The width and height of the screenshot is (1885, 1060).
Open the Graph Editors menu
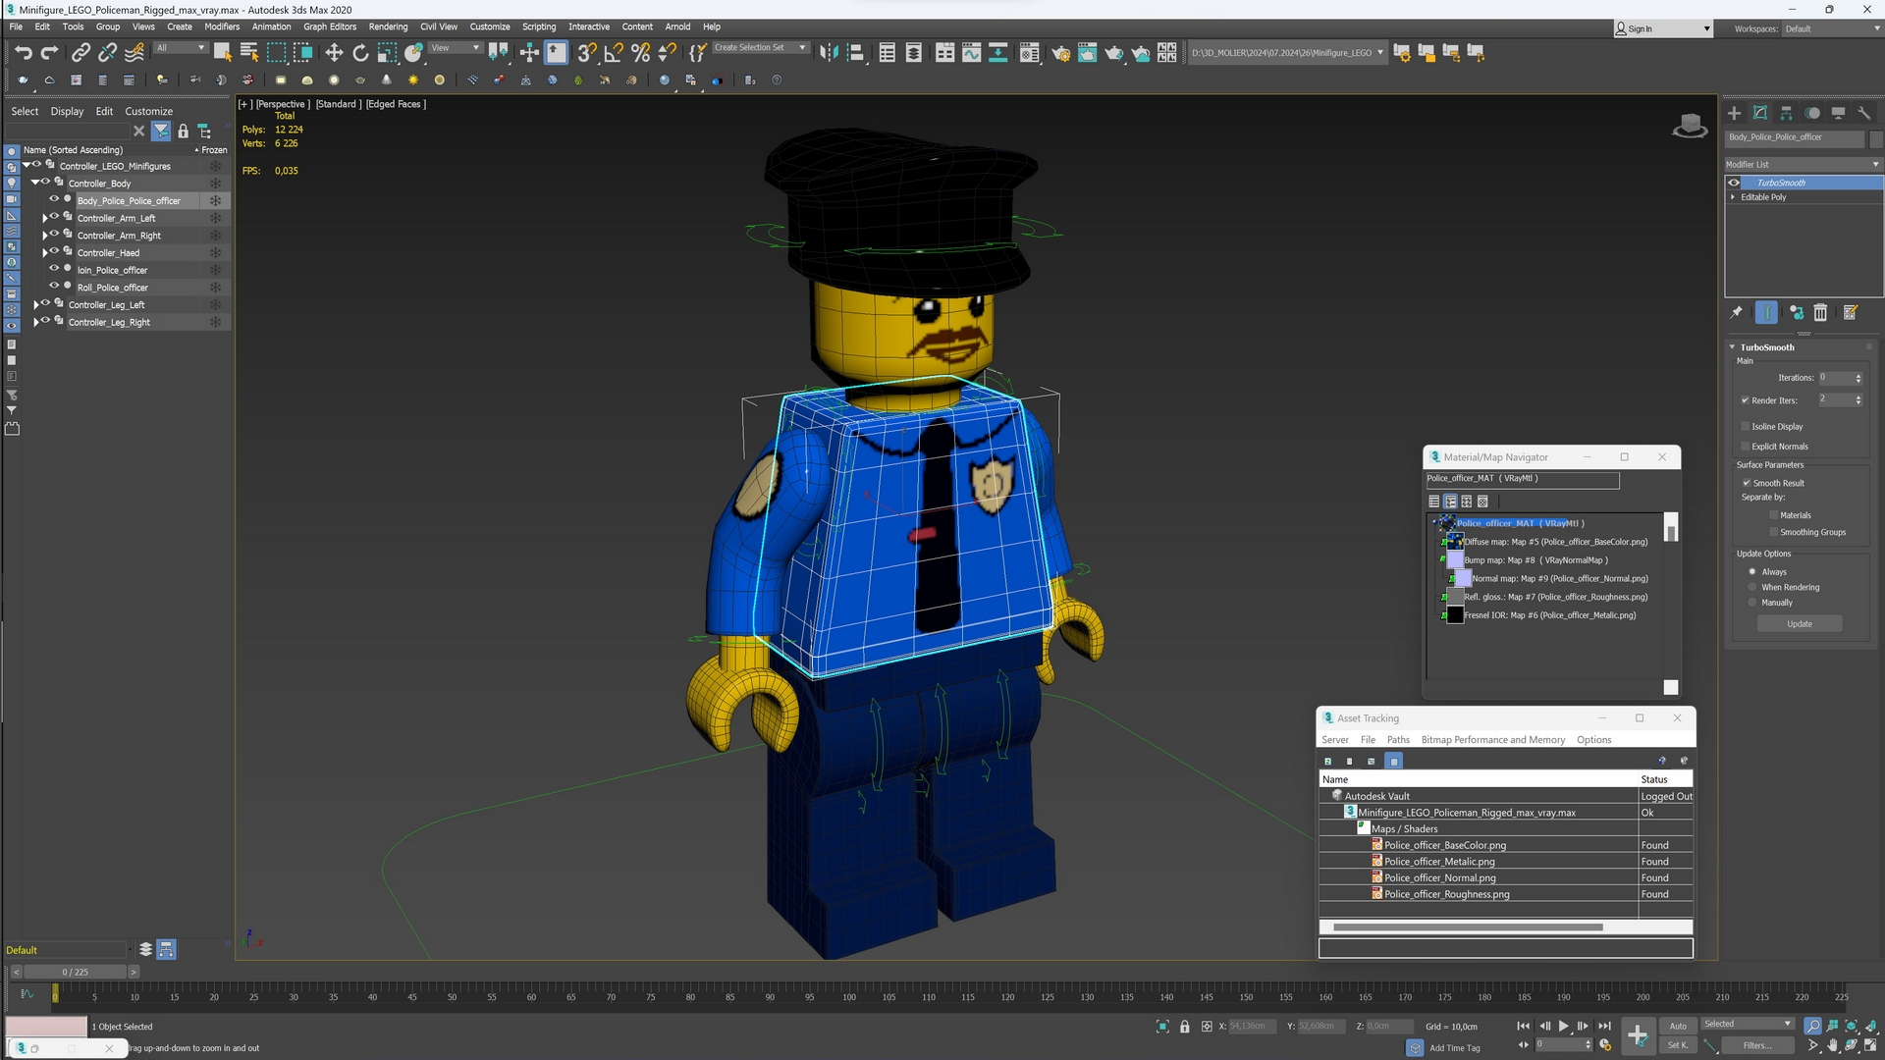click(329, 26)
